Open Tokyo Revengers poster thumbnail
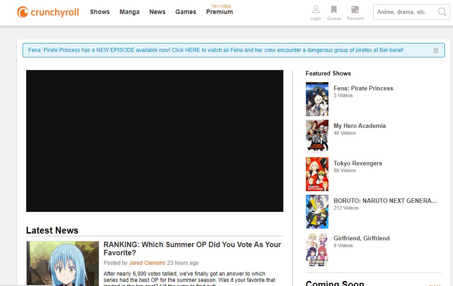The width and height of the screenshot is (453, 286). (x=317, y=174)
